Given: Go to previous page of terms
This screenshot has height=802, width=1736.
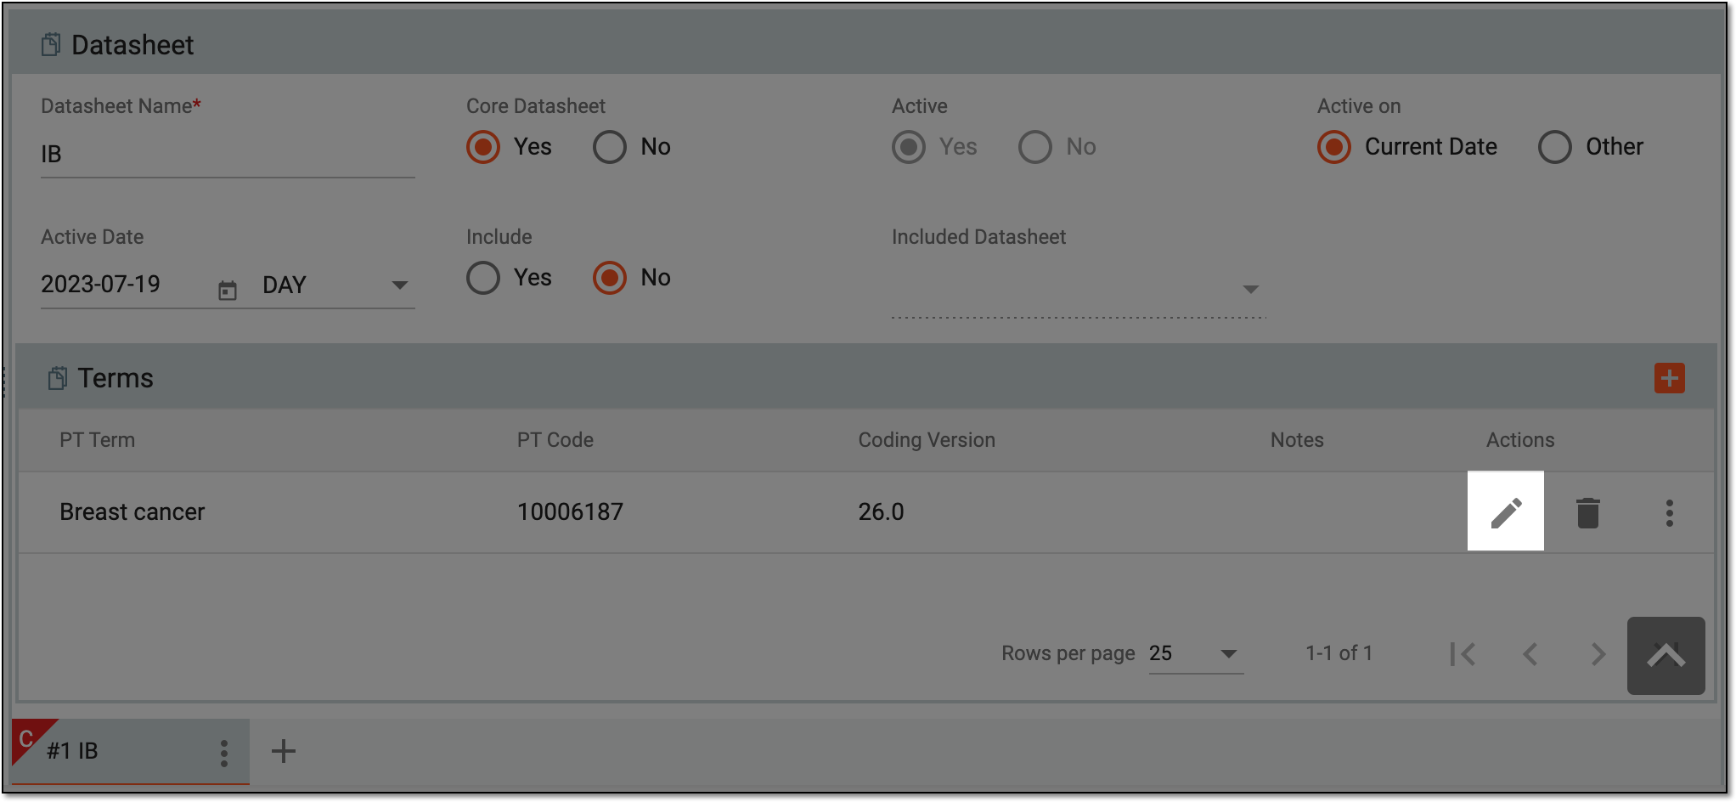Looking at the screenshot, I should 1530,653.
